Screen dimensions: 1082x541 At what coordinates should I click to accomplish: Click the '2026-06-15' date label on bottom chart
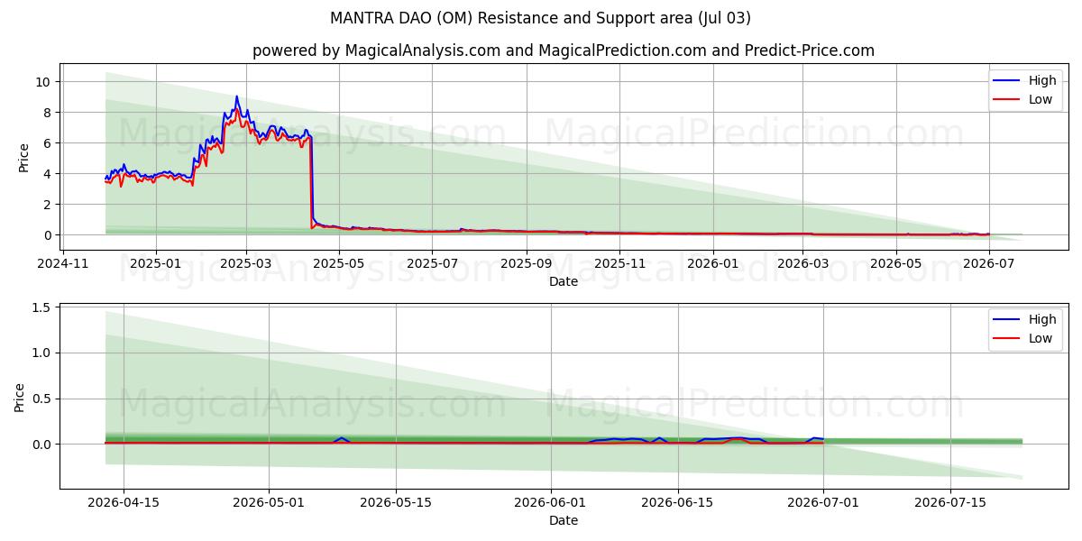(677, 503)
